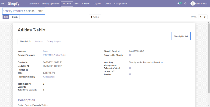Open the Logbook menu
The height and width of the screenshot is (107, 210).
pyautogui.click(x=97, y=3)
